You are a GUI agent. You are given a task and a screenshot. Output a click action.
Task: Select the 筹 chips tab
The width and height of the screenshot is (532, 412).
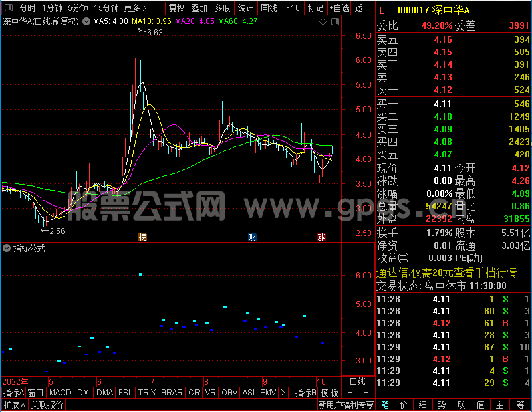point(520,405)
